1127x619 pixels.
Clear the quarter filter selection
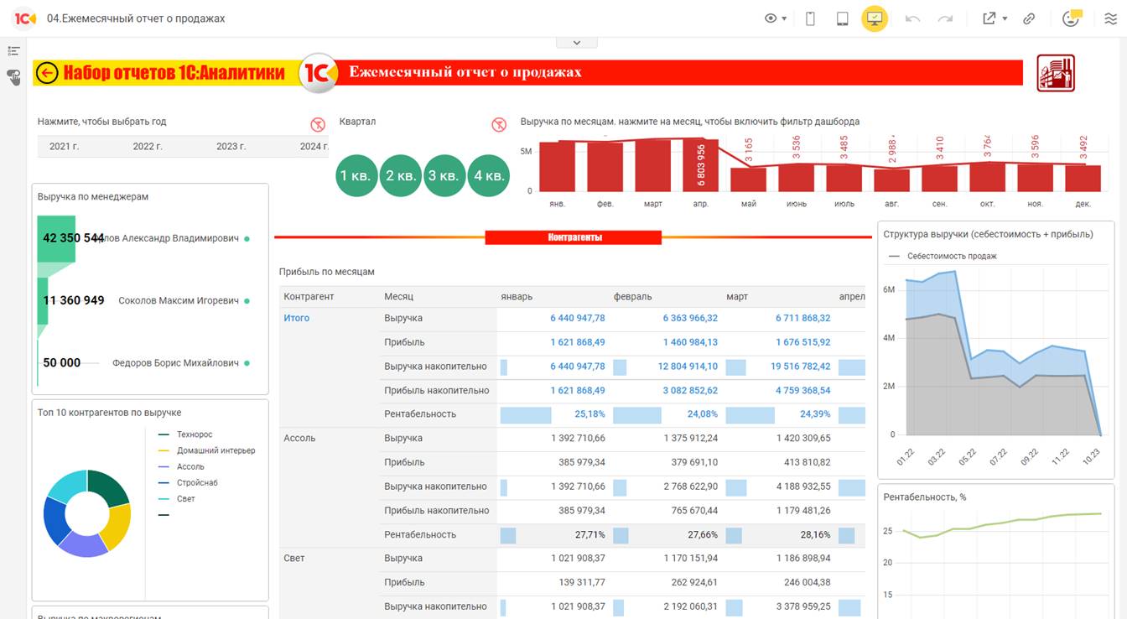click(499, 125)
